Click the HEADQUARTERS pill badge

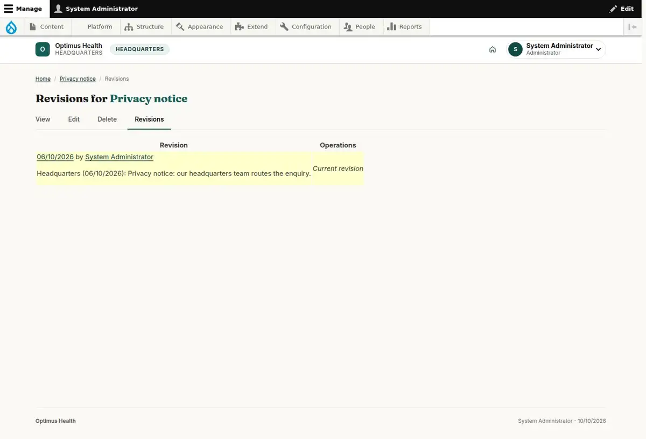click(x=139, y=49)
